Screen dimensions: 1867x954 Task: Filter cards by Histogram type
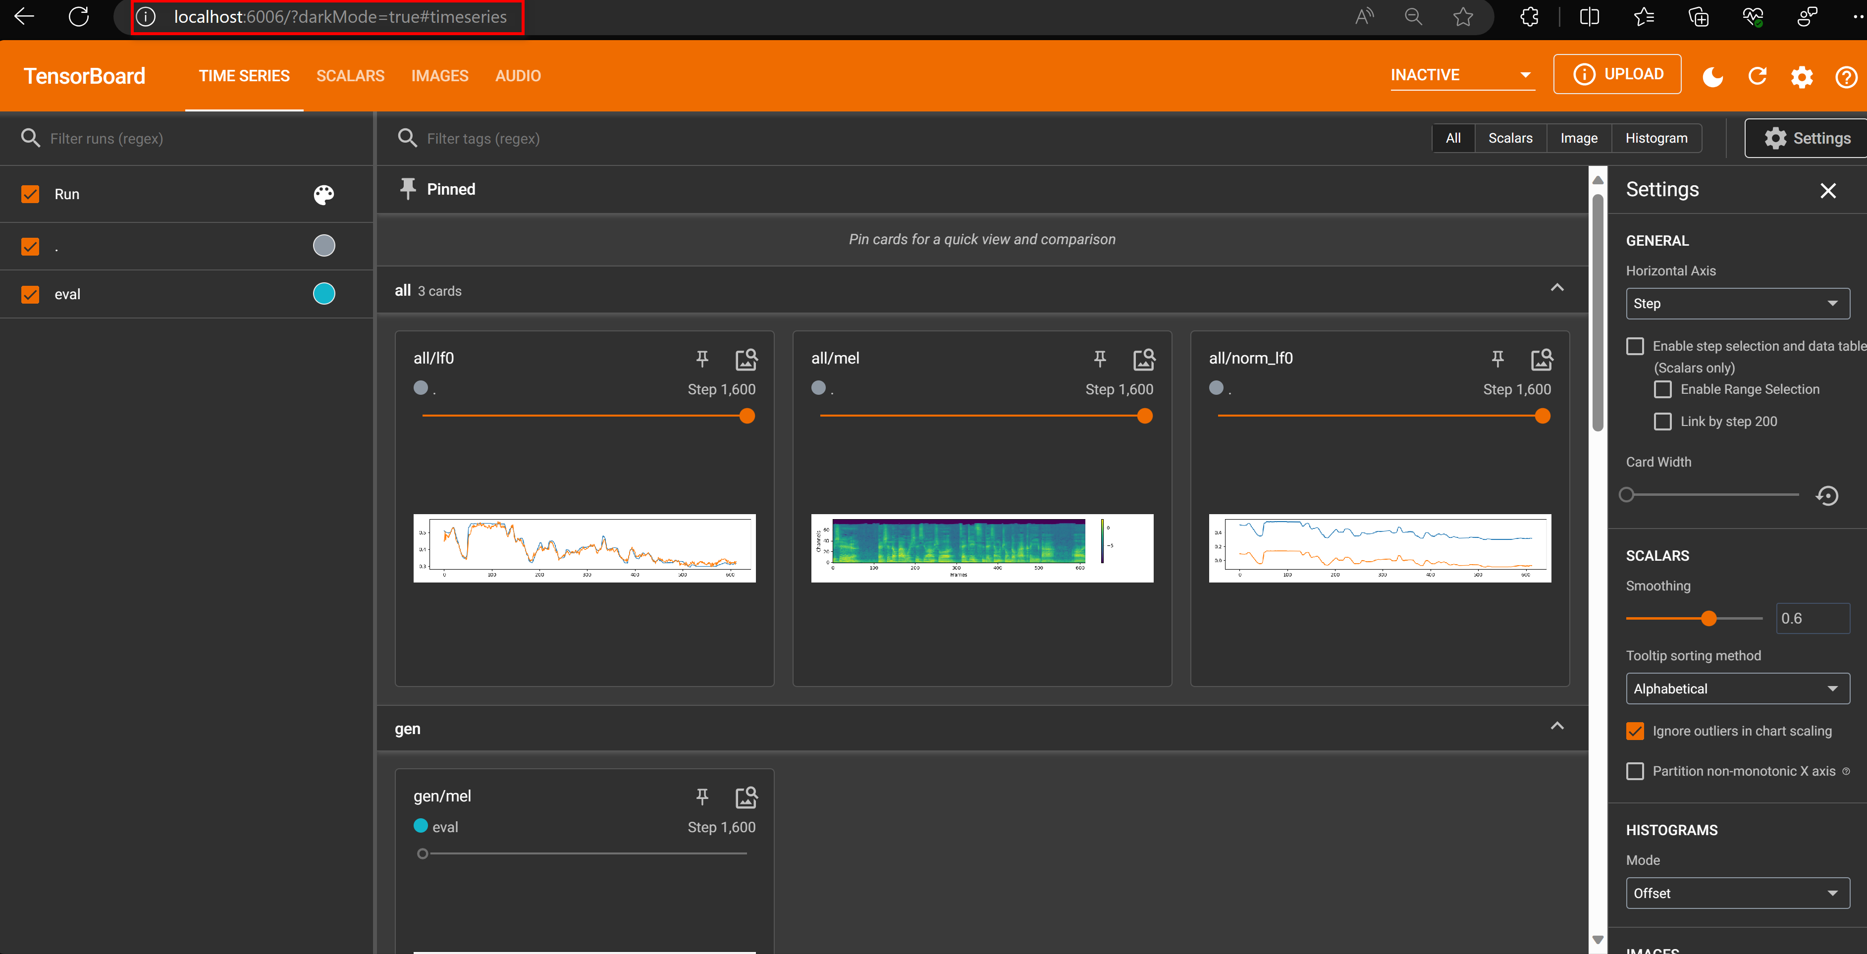tap(1656, 139)
